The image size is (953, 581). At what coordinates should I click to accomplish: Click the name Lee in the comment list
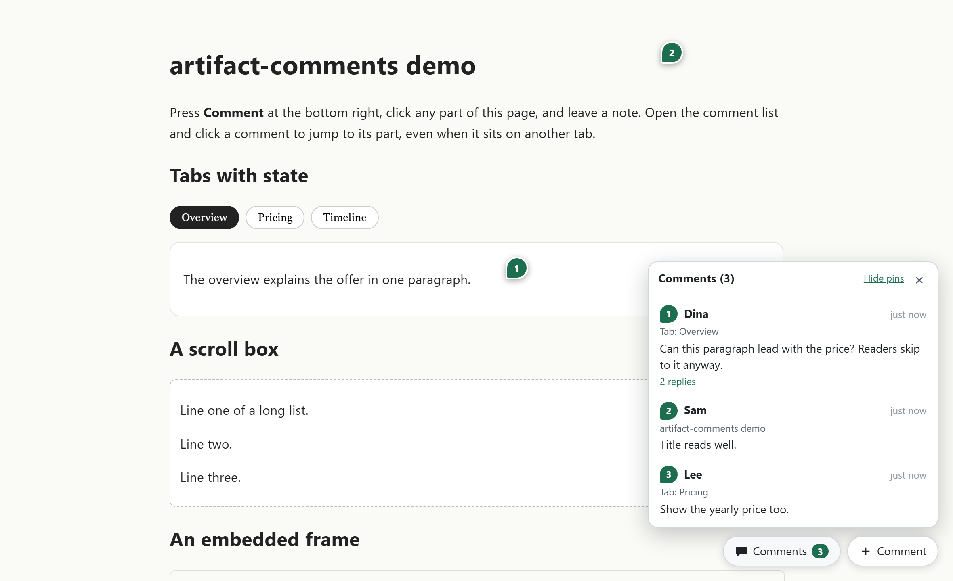point(693,474)
